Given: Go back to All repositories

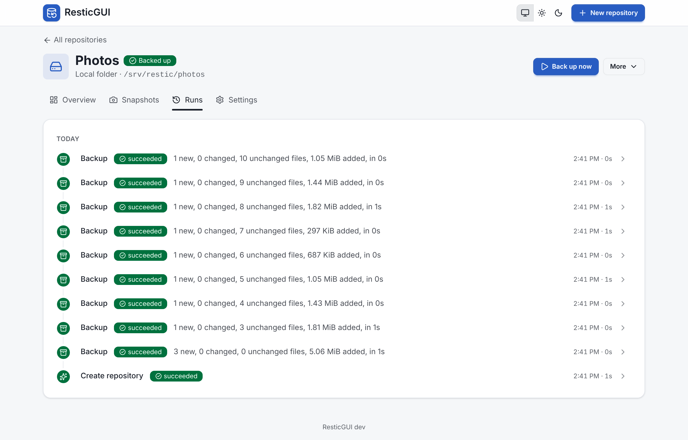Looking at the screenshot, I should [x=75, y=40].
